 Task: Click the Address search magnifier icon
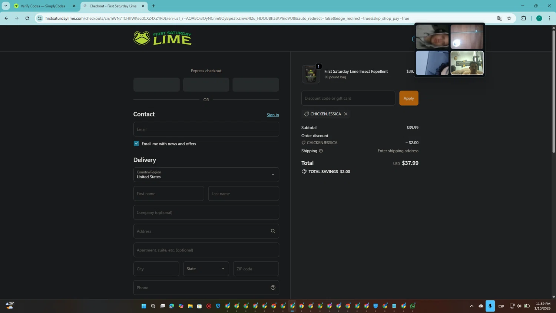(x=273, y=231)
